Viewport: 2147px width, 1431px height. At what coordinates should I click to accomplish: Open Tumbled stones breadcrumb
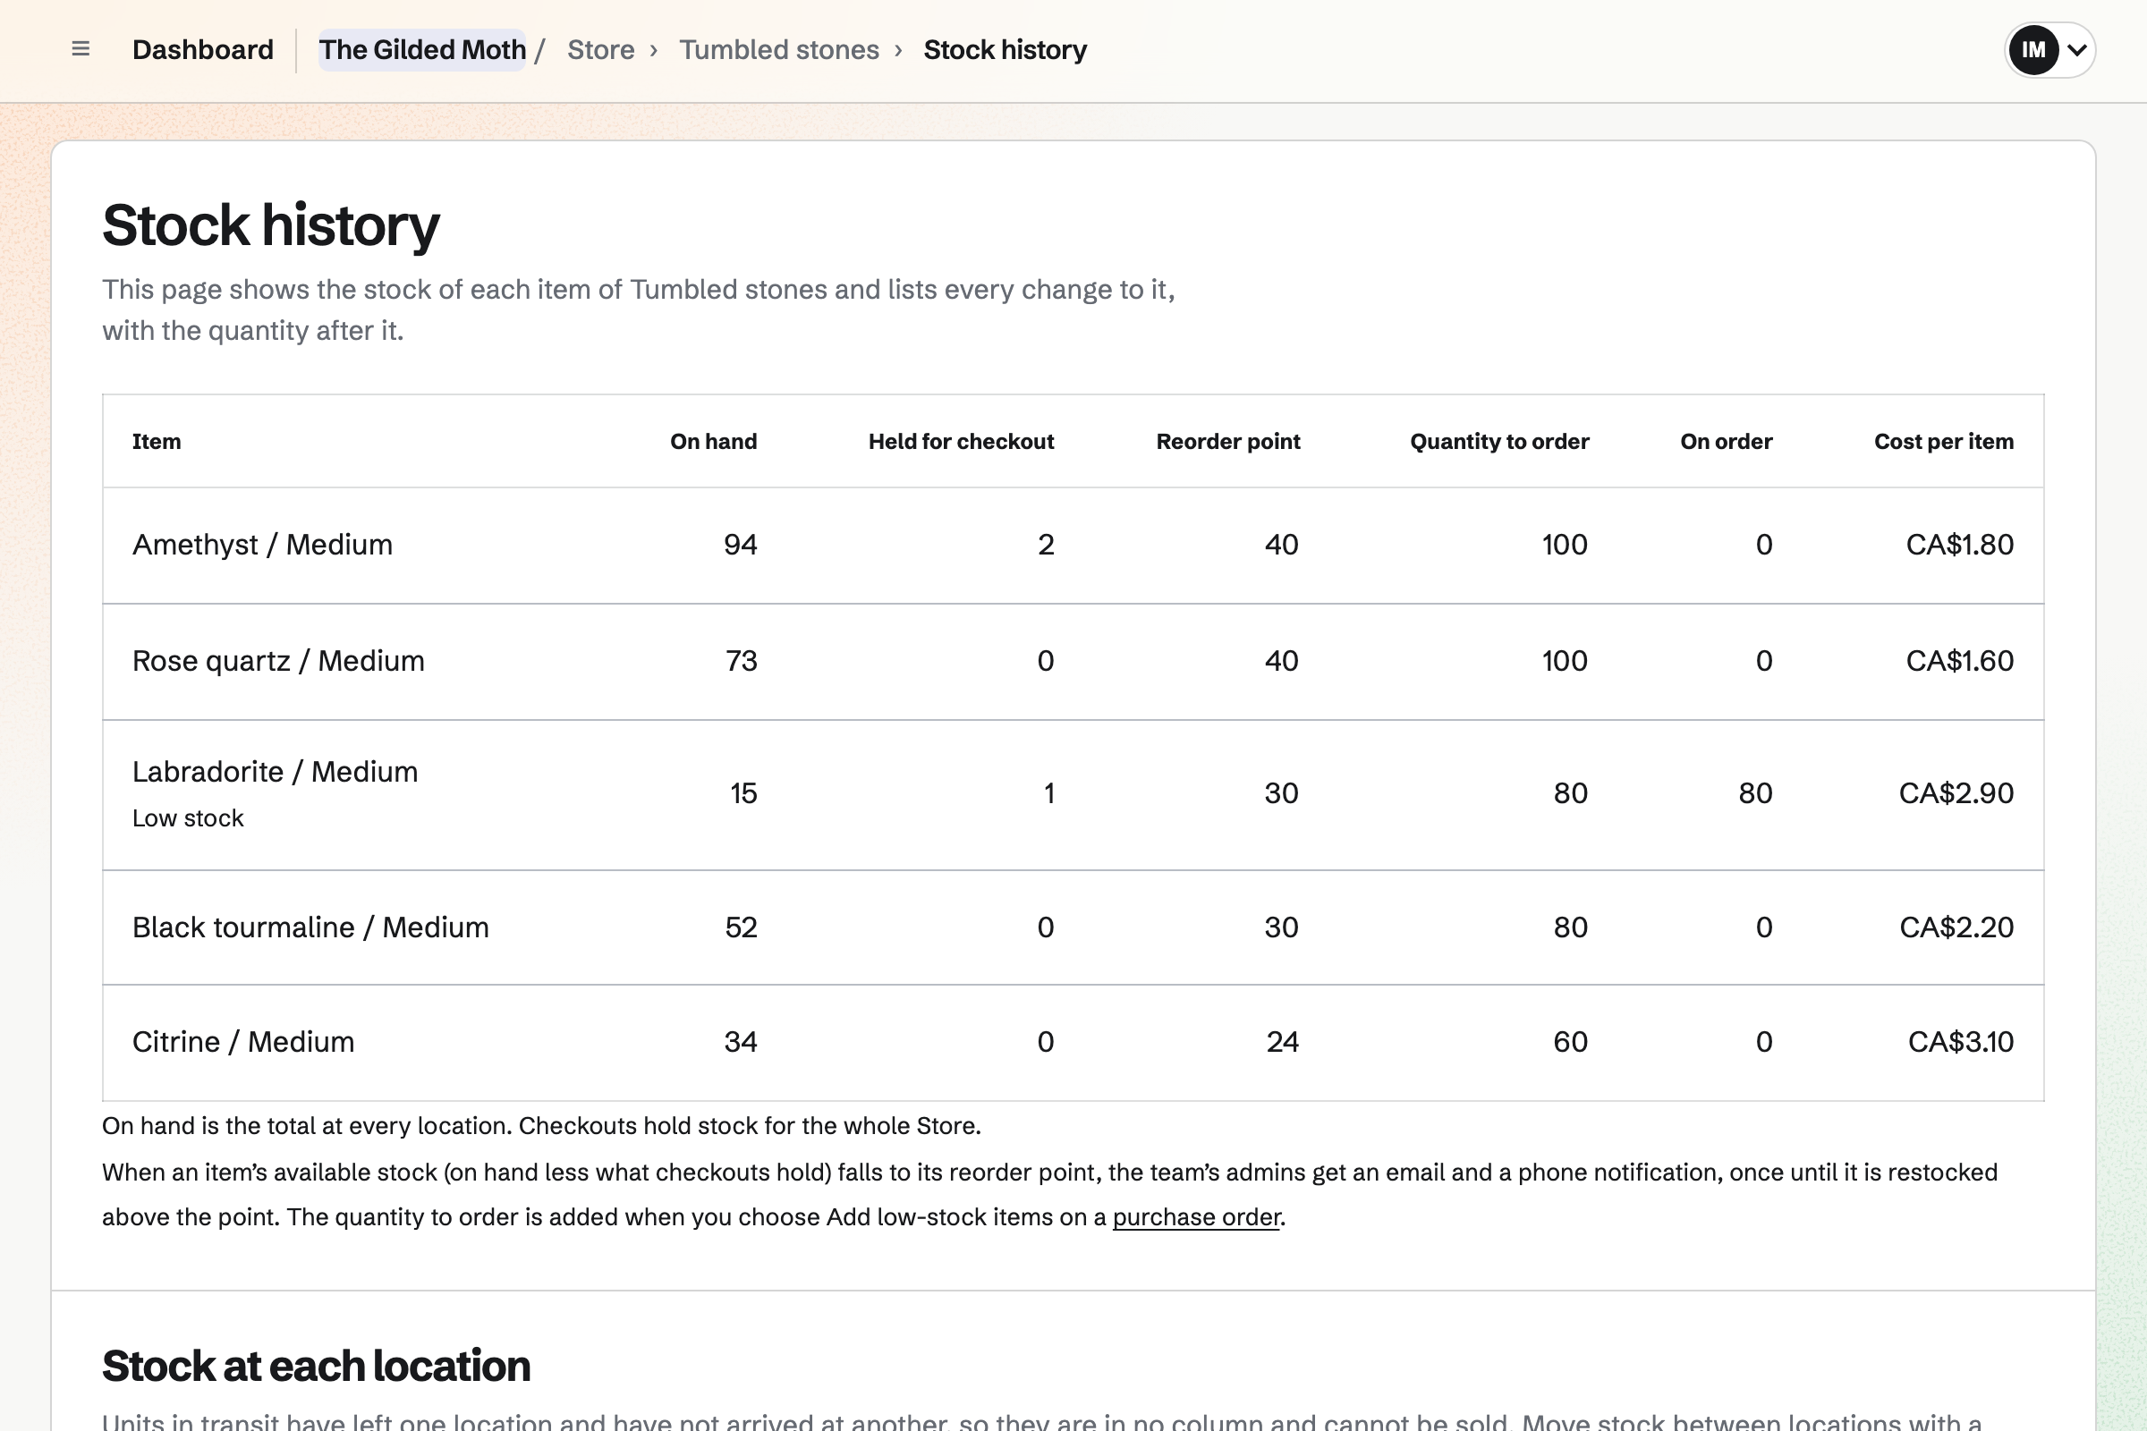[778, 49]
